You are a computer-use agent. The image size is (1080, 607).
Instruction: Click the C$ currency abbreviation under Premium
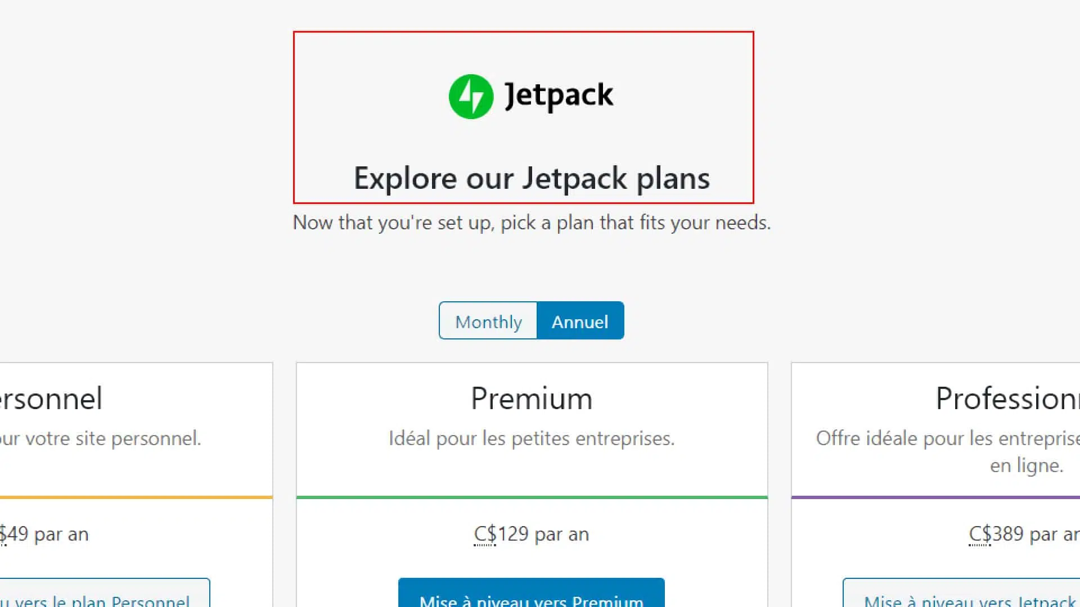tap(485, 534)
